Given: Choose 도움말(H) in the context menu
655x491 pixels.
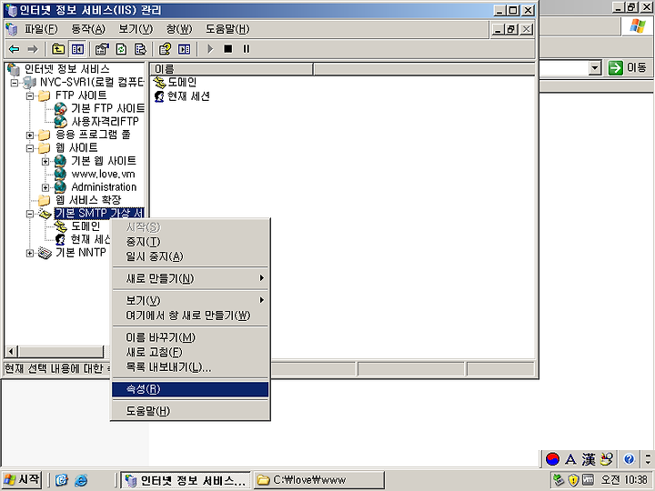Looking at the screenshot, I should (x=190, y=411).
